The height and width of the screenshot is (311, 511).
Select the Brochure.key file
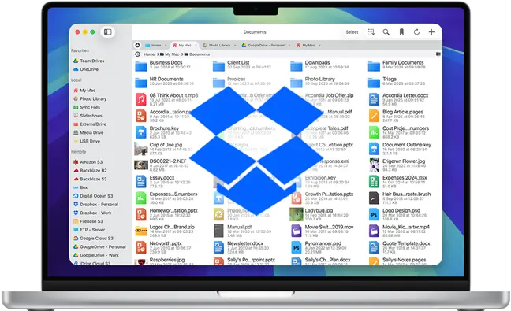[x=163, y=132]
